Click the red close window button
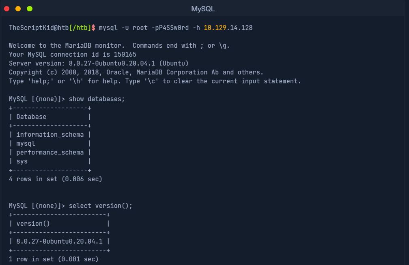Viewport: 409px width, 265px height. pyautogui.click(x=7, y=9)
